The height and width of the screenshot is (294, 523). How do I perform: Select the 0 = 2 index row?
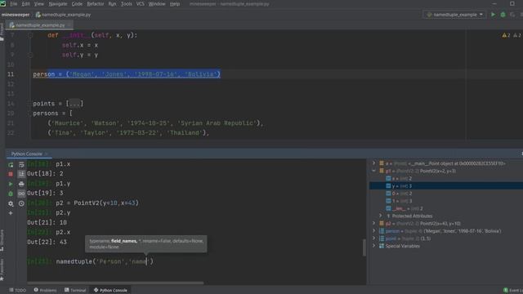tap(446, 194)
